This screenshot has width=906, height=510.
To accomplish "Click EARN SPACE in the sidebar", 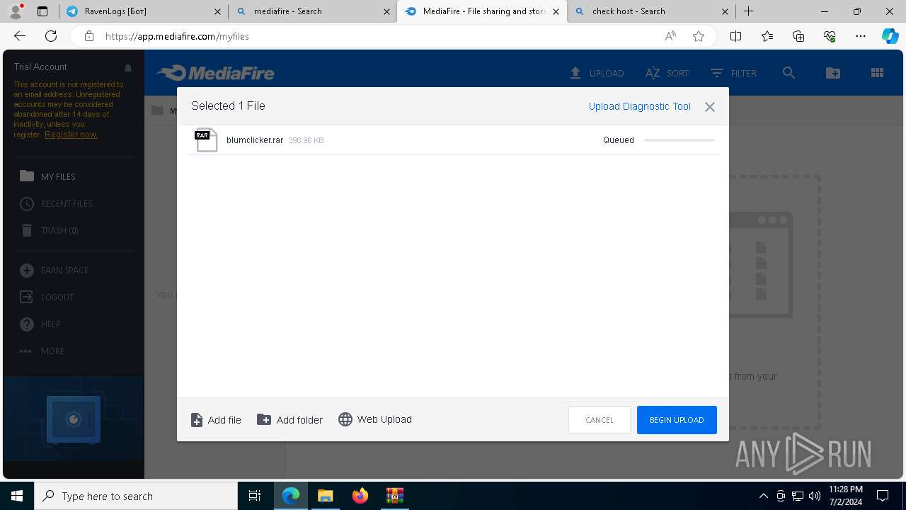I will tap(54, 270).
